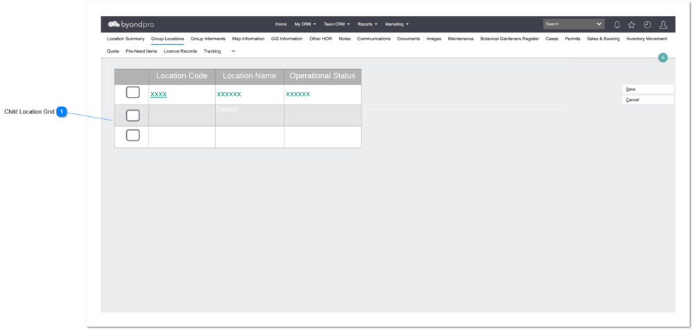Sort by the Location Name column header

coord(249,76)
